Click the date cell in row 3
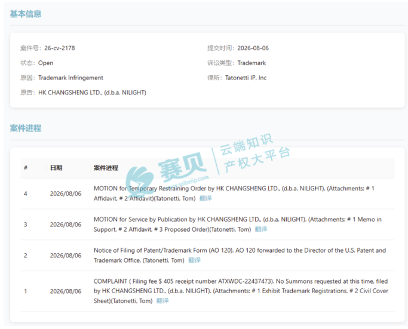The height and width of the screenshot is (329, 408). (x=66, y=225)
